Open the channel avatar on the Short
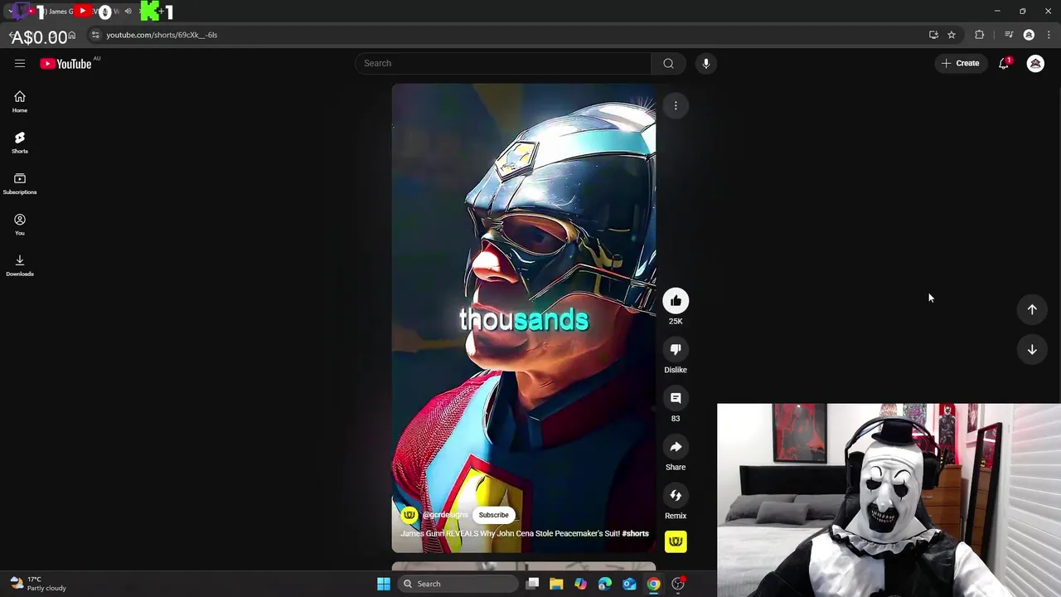This screenshot has width=1061, height=597. pyautogui.click(x=409, y=515)
